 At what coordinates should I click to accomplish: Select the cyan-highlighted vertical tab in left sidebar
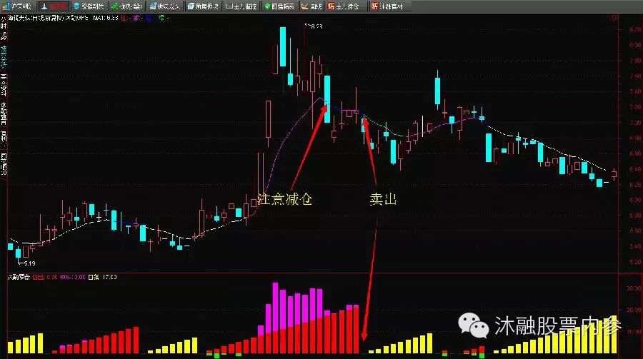click(x=4, y=56)
